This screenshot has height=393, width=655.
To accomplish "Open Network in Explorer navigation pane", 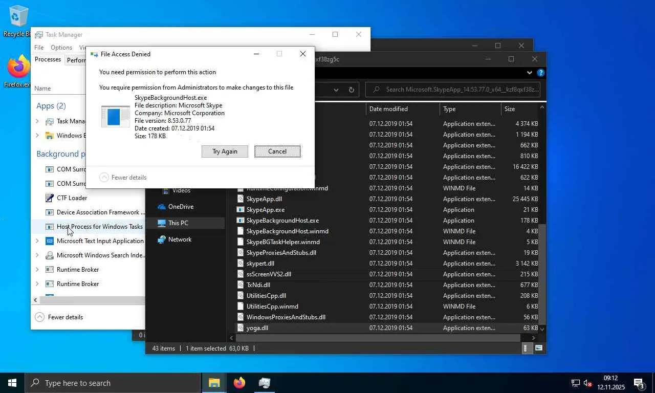I will point(180,239).
